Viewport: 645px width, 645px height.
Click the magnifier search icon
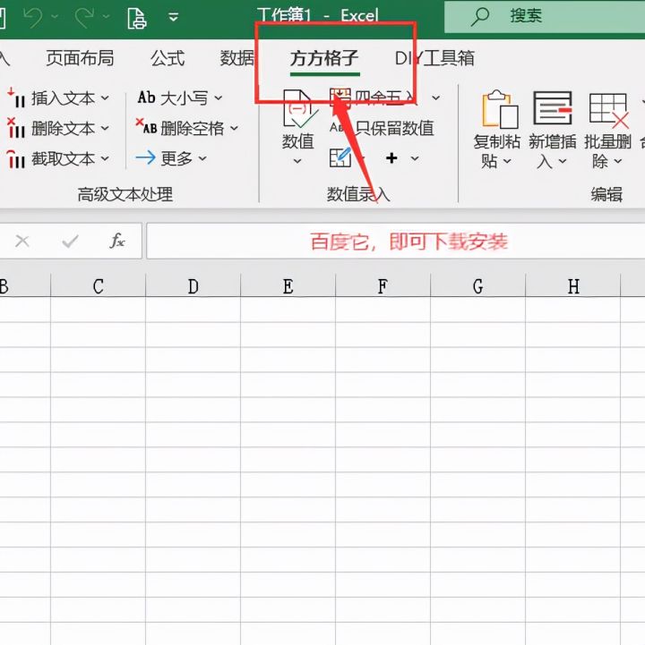pyautogui.click(x=480, y=17)
